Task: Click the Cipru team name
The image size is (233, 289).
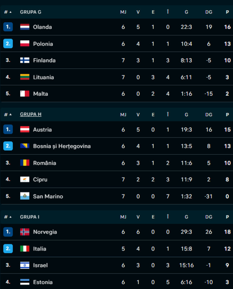Action: (40, 179)
